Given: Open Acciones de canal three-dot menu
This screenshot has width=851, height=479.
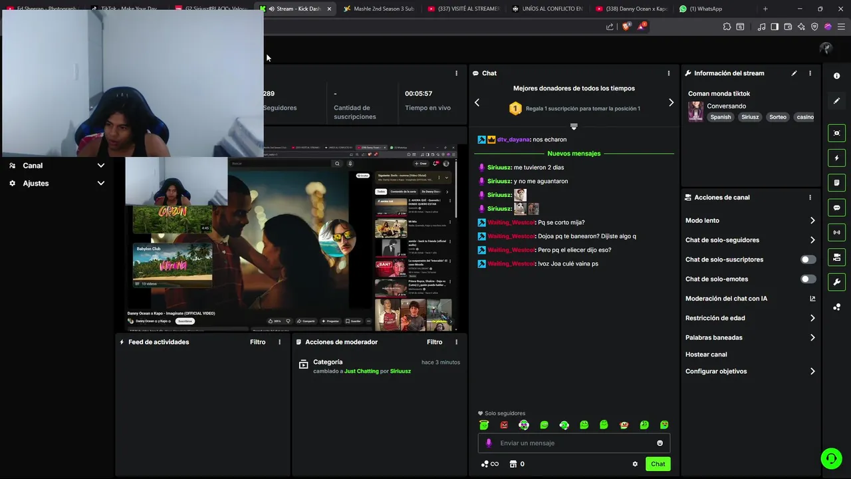Looking at the screenshot, I should (x=810, y=198).
